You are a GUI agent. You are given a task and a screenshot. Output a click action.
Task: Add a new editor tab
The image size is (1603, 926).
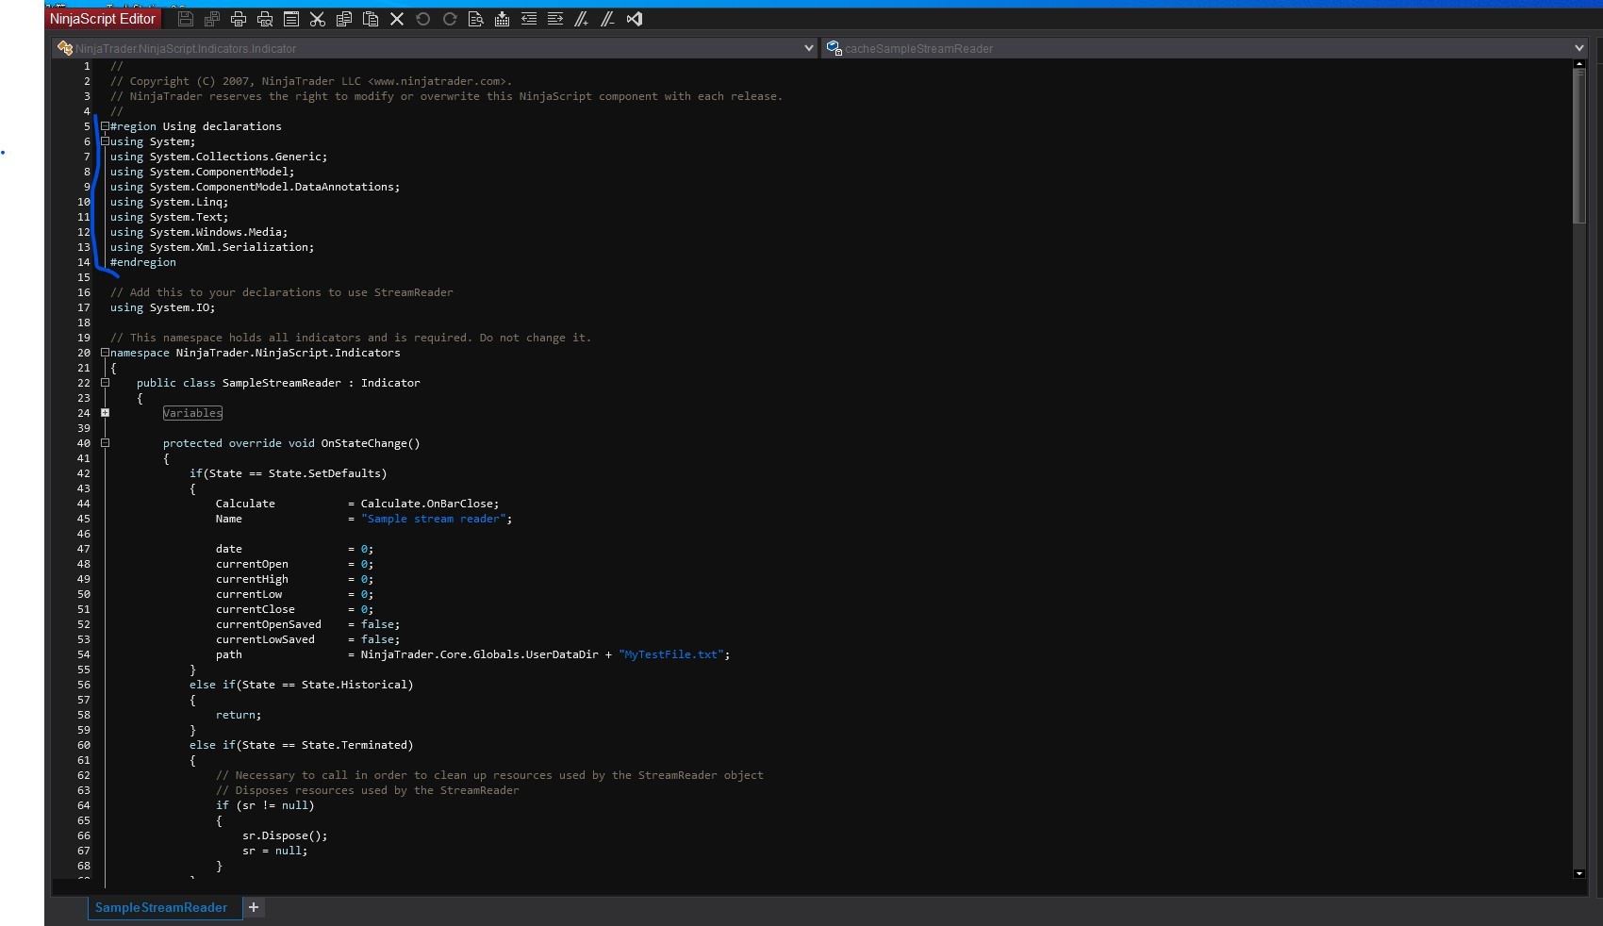click(254, 907)
